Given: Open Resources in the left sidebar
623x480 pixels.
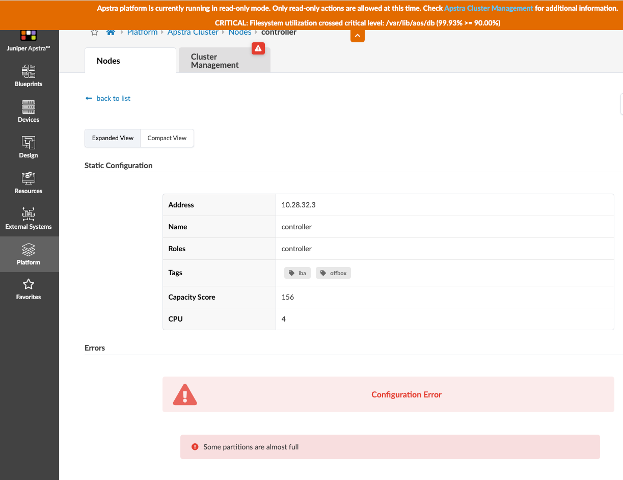Looking at the screenshot, I should 29,183.
